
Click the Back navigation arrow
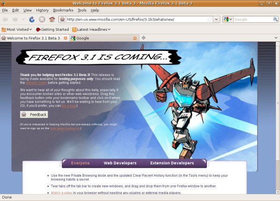(5, 19)
